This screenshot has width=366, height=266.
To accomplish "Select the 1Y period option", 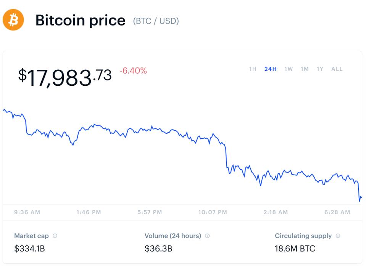I will (x=320, y=69).
